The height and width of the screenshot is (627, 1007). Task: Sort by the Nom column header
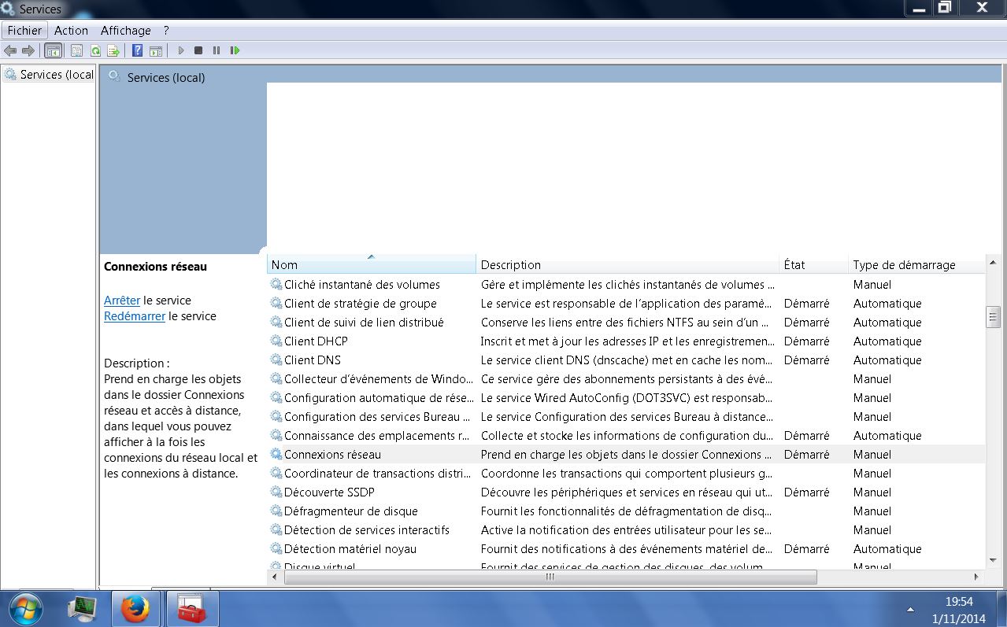click(x=372, y=264)
